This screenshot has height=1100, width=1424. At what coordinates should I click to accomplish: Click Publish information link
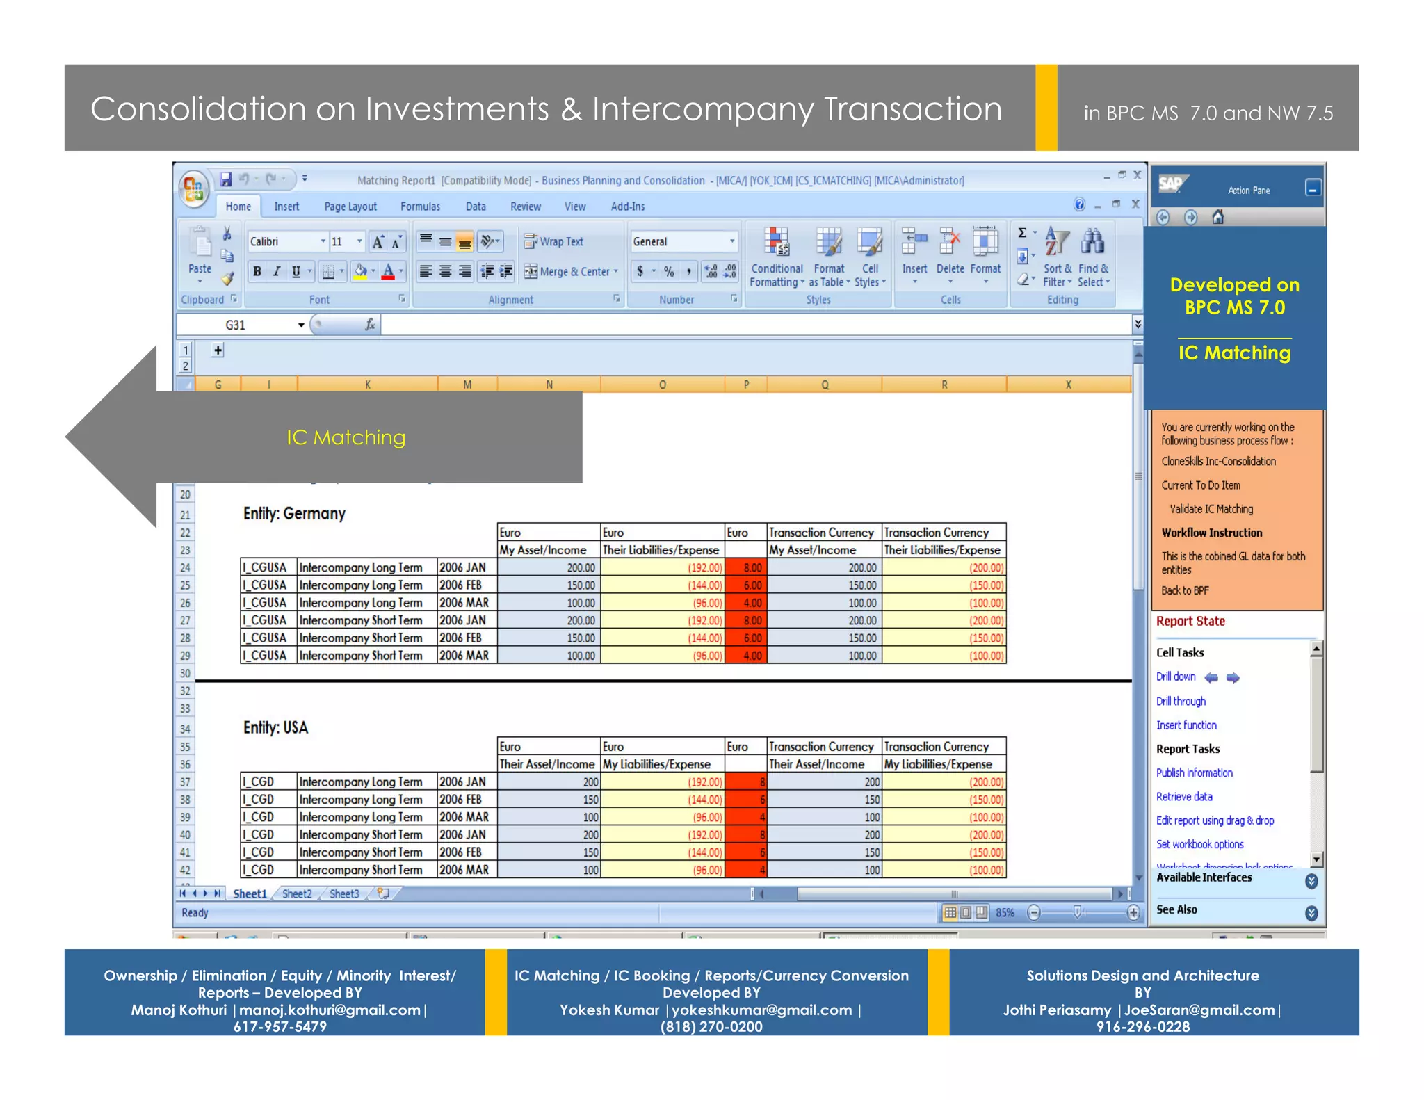1194,773
